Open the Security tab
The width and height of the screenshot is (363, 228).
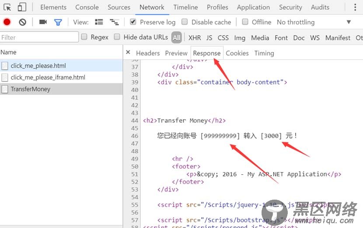click(x=290, y=7)
